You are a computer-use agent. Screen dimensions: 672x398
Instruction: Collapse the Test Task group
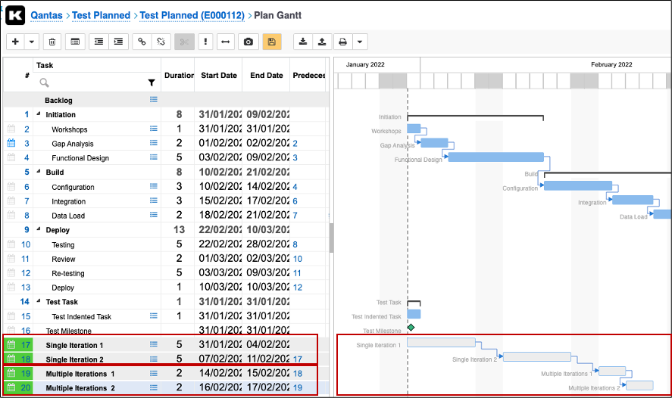[39, 301]
